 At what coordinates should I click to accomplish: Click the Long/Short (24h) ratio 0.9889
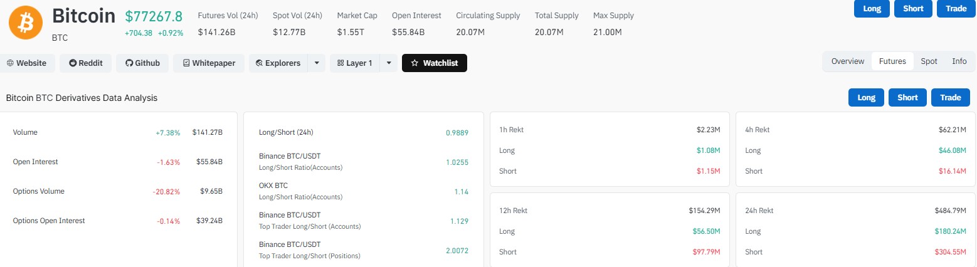click(457, 133)
